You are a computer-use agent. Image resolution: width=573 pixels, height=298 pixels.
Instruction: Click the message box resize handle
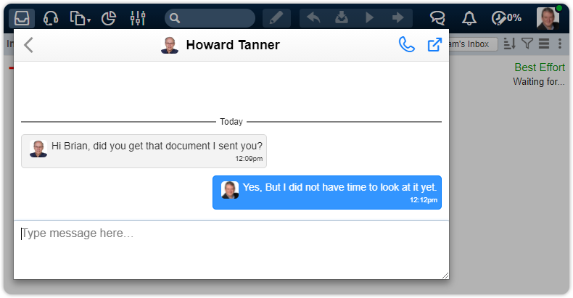pos(445,276)
